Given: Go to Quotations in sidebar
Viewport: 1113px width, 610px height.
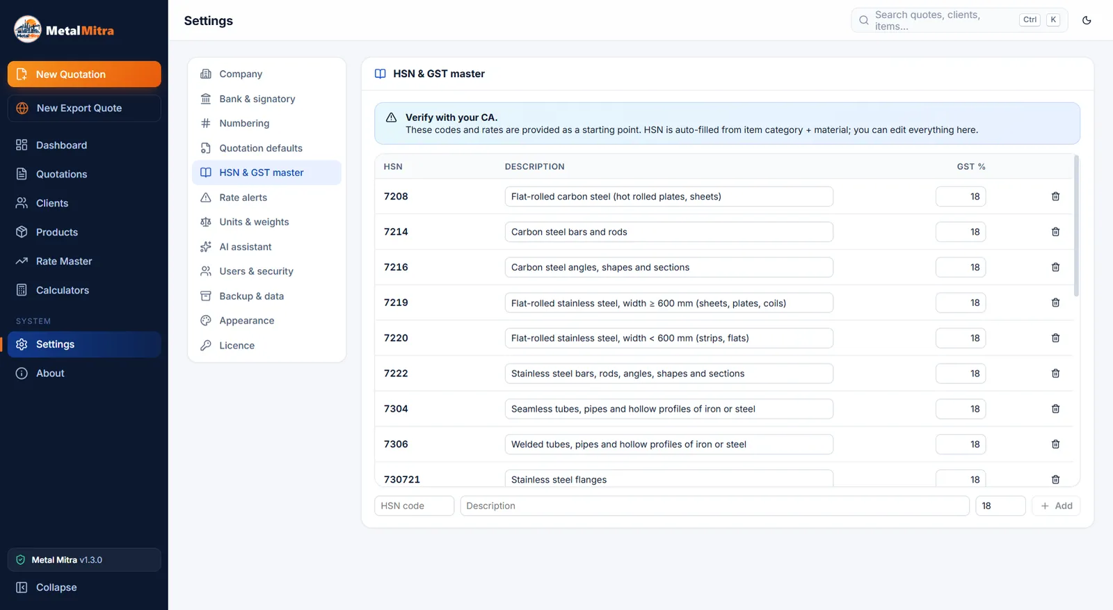Looking at the screenshot, I should [x=84, y=175].
